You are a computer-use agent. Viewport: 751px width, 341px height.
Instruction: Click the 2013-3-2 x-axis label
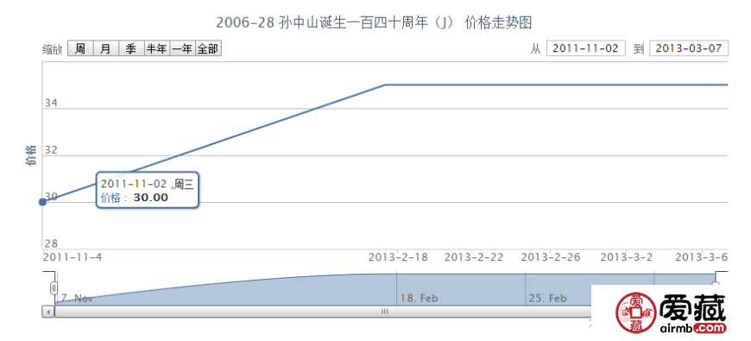pyautogui.click(x=627, y=257)
